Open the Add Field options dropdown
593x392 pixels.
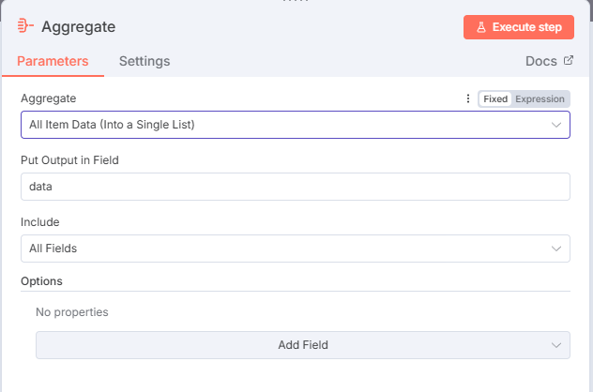pyautogui.click(x=302, y=345)
